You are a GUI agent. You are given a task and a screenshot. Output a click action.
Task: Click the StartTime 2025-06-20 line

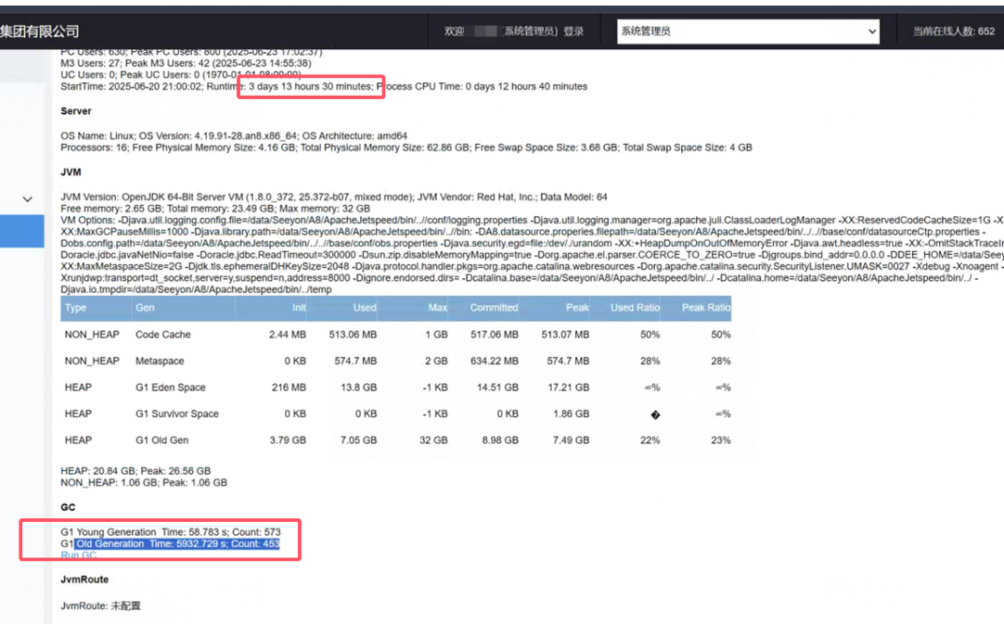[x=324, y=86]
